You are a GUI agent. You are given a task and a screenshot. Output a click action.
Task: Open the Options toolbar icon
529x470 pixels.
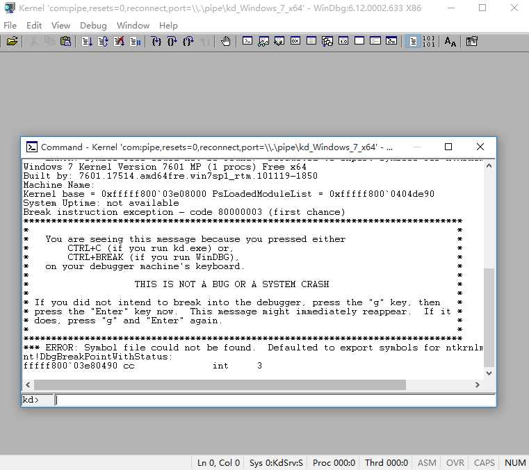point(471,42)
